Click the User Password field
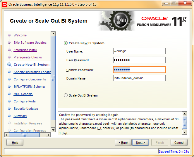Screen dimensions: 194x157 [x=139, y=60]
